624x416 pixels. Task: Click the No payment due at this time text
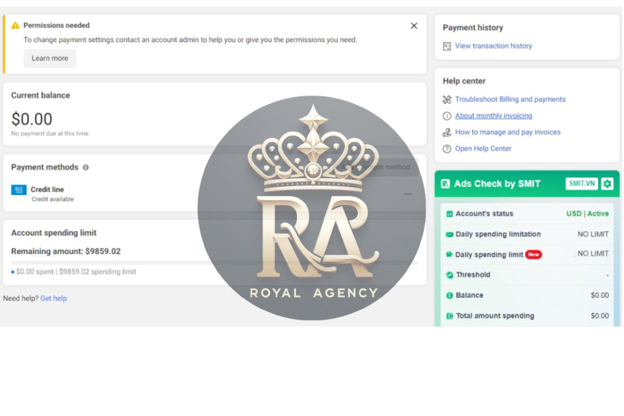tap(51, 133)
